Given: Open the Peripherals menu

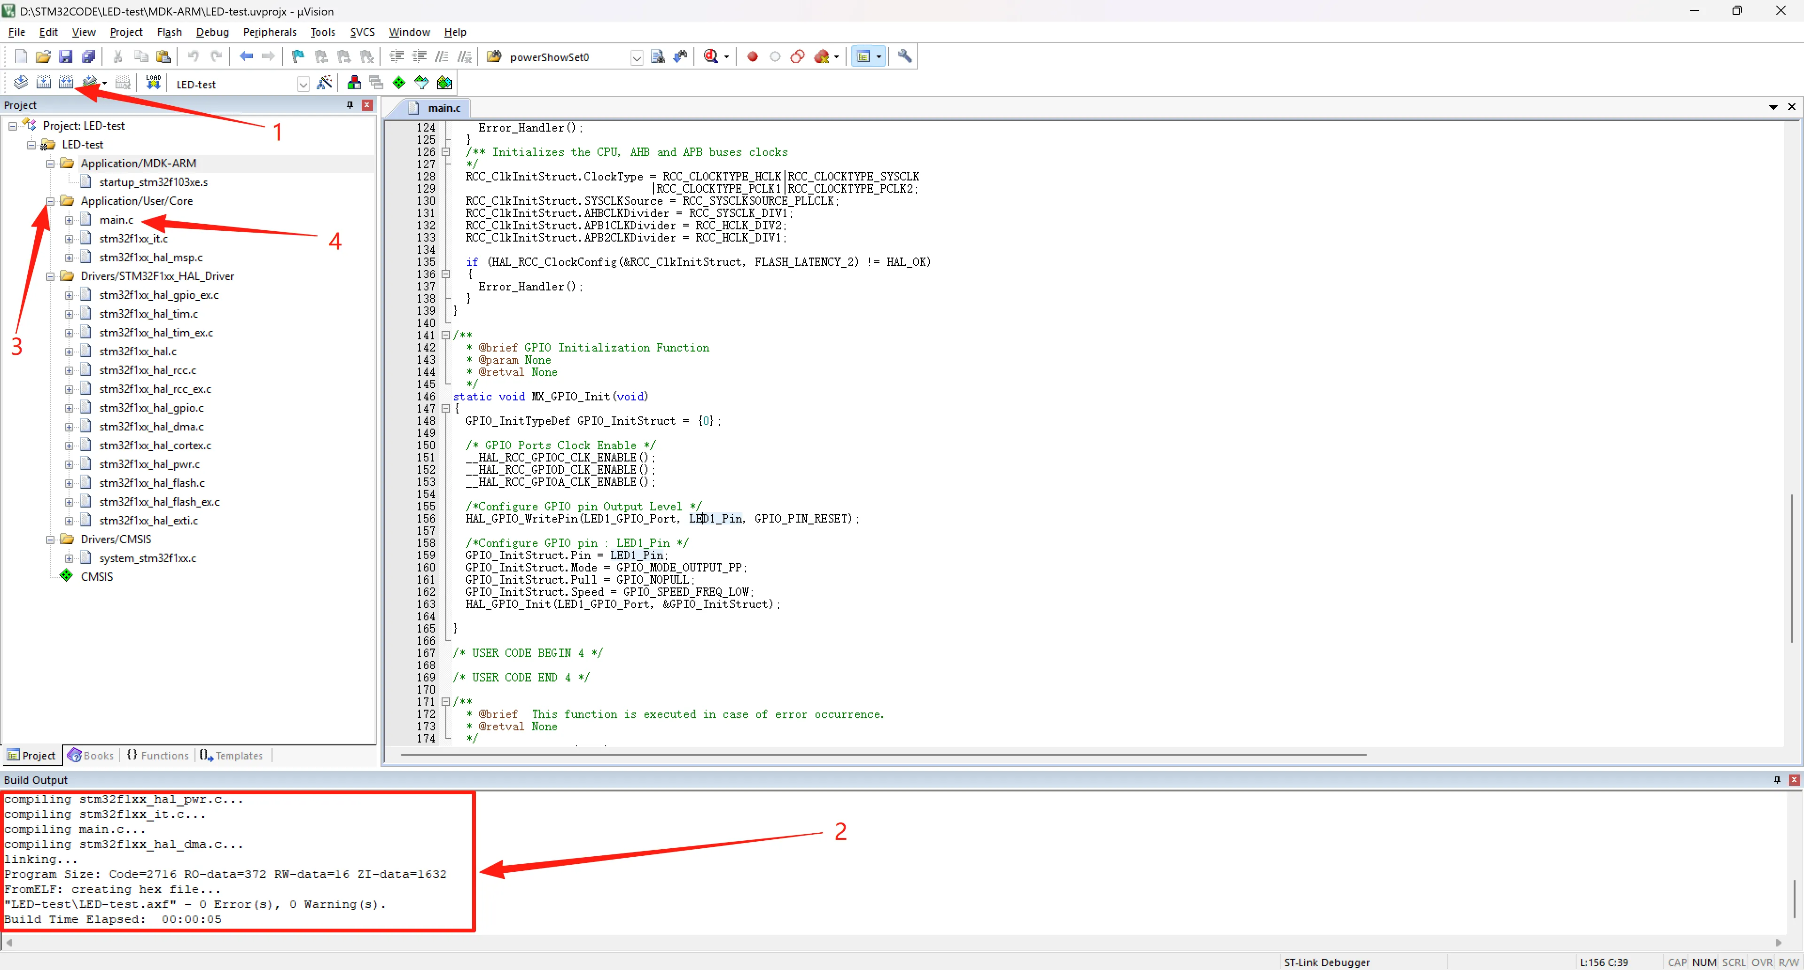Looking at the screenshot, I should pyautogui.click(x=270, y=32).
